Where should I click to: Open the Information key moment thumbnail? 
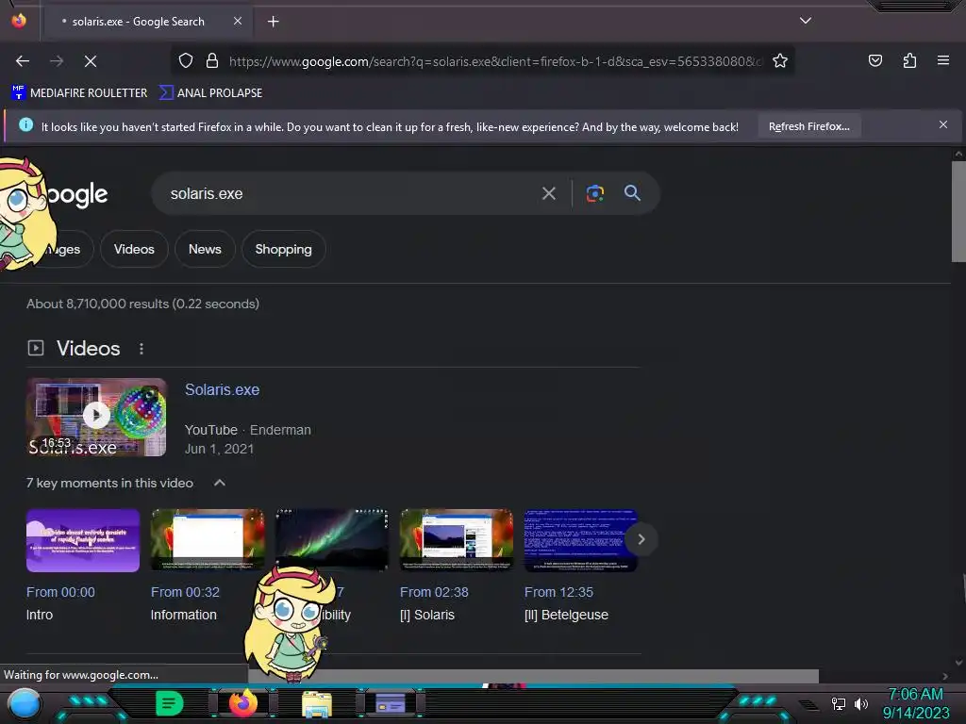click(208, 540)
